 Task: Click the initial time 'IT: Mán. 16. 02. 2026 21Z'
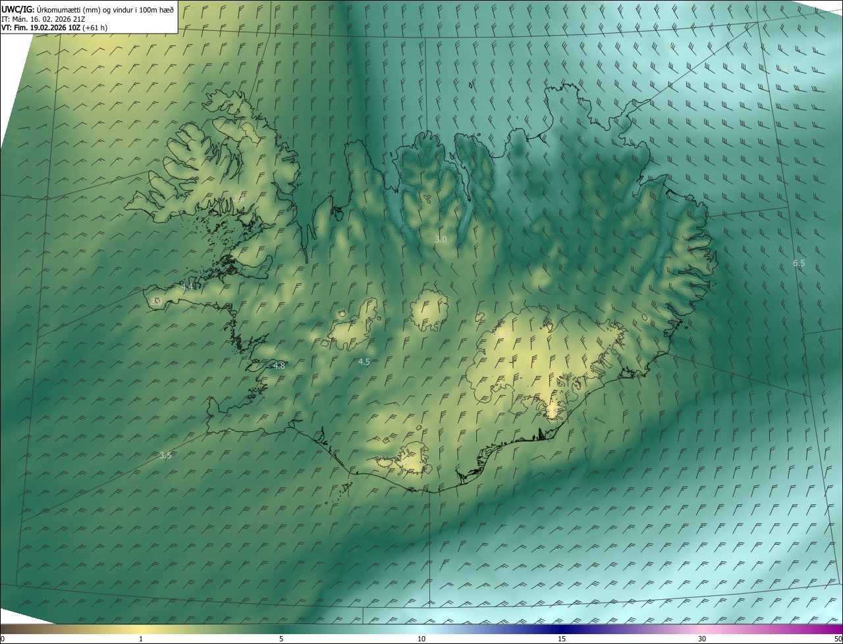[45, 19]
